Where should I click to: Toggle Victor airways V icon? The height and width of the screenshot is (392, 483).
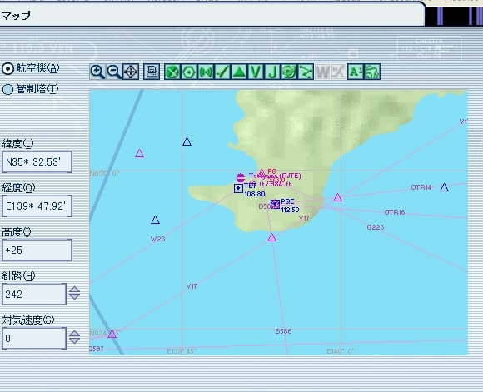[x=256, y=72]
